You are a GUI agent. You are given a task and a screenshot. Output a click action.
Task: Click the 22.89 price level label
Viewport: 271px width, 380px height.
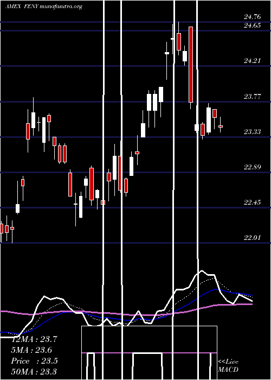tap(253, 167)
